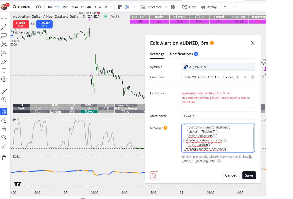Toggle hide all drawings eye icon
This screenshot has height=199, width=293.
point(4,137)
